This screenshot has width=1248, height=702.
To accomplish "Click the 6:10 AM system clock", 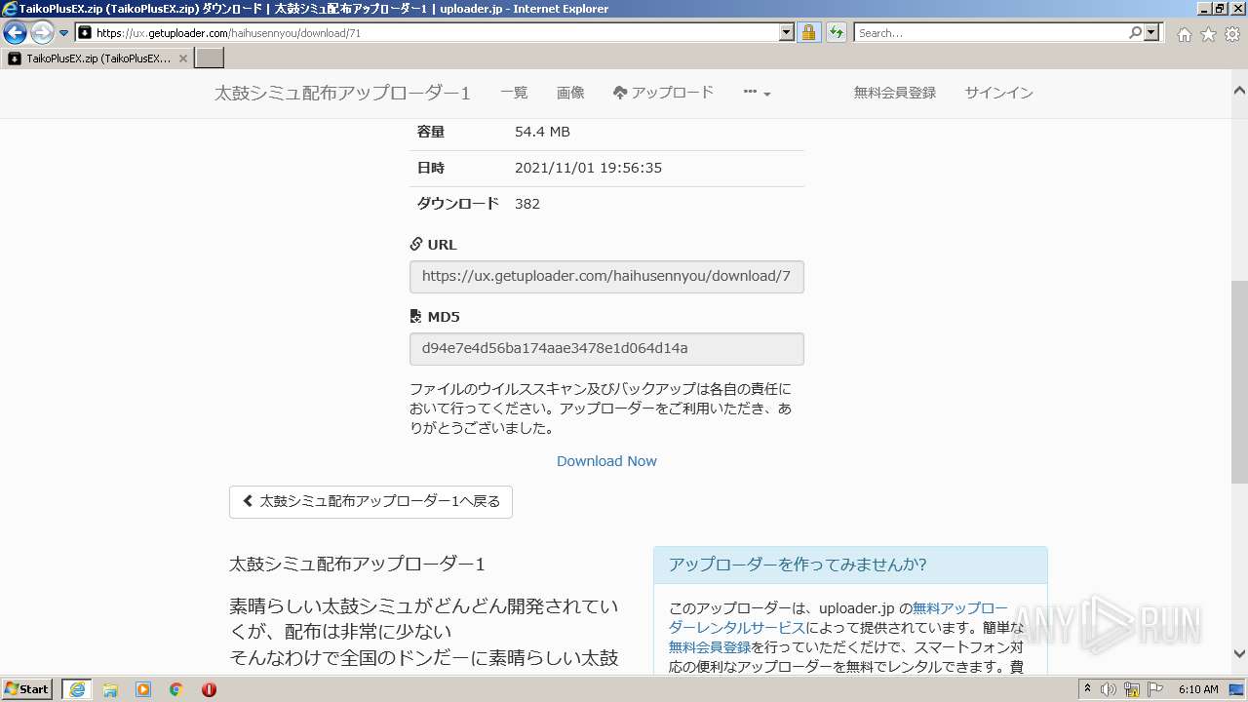I will click(x=1198, y=689).
